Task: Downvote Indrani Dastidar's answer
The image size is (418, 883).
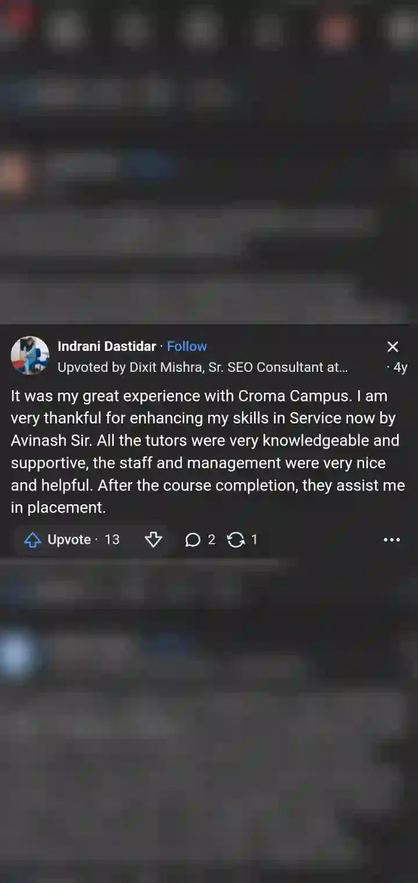Action: [153, 540]
